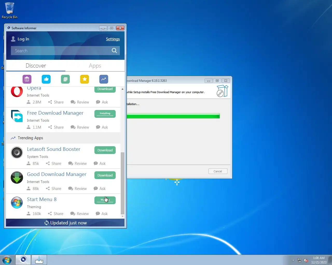Click the Log In link

coord(23,39)
